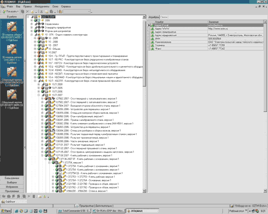The image size is (268, 214).
Task: Open the empty combo box in toolbar
Action: pos(77,12)
